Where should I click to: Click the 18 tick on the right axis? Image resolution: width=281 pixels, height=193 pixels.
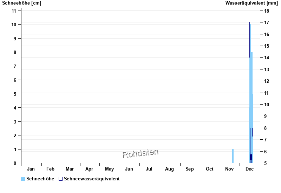[x=267, y=11]
